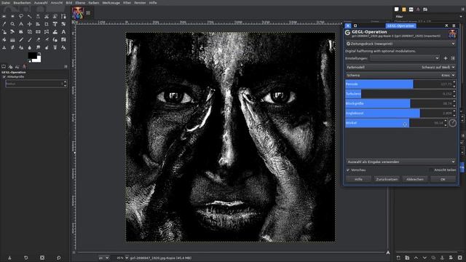Select the Blur/Sharpen droplet tool
The width and height of the screenshot is (466, 262).
coord(29,47)
